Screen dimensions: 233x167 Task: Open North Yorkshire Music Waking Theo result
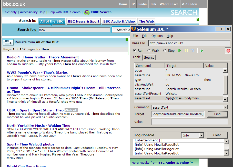click(x=39, y=126)
